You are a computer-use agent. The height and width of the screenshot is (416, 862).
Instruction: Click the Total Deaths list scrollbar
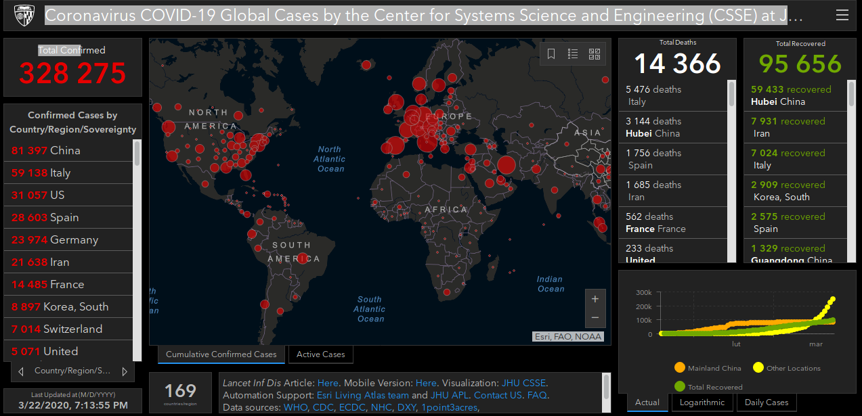(731, 170)
